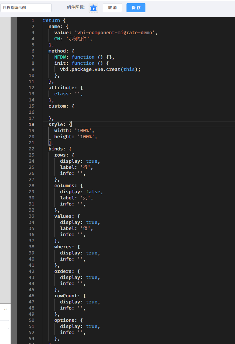This screenshot has width=235, height=344.
Task: Click the 'rows' key
Action: 60,155
